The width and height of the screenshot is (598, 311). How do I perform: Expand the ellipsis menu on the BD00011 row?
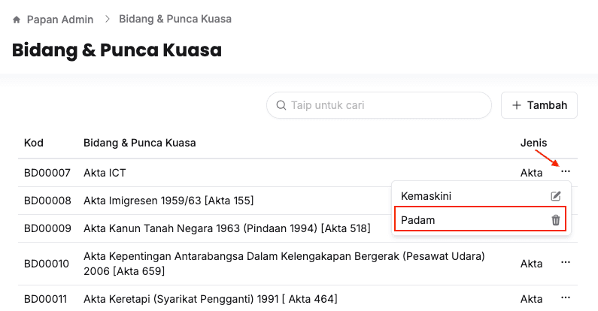tap(566, 299)
